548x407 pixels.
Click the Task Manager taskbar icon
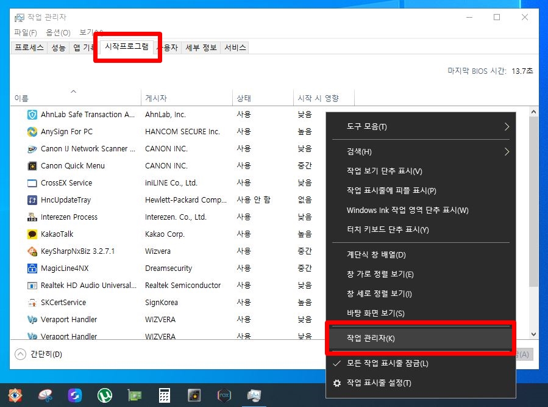point(254,395)
